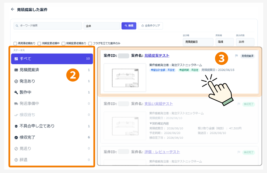Click the 製作中 wrench icon

pos(16,92)
